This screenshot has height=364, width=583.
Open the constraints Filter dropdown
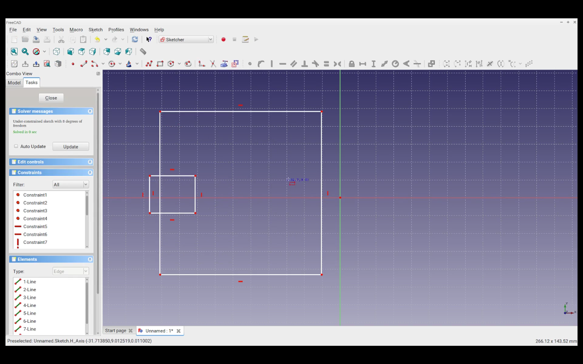70,185
